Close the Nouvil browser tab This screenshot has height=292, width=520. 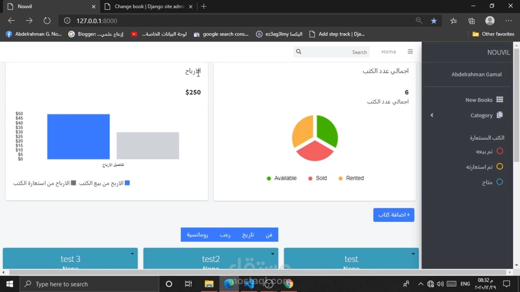pyautogui.click(x=93, y=6)
